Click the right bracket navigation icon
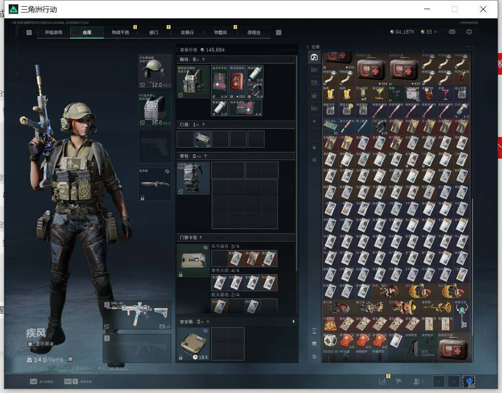This screenshot has width=502, height=393. (x=278, y=32)
